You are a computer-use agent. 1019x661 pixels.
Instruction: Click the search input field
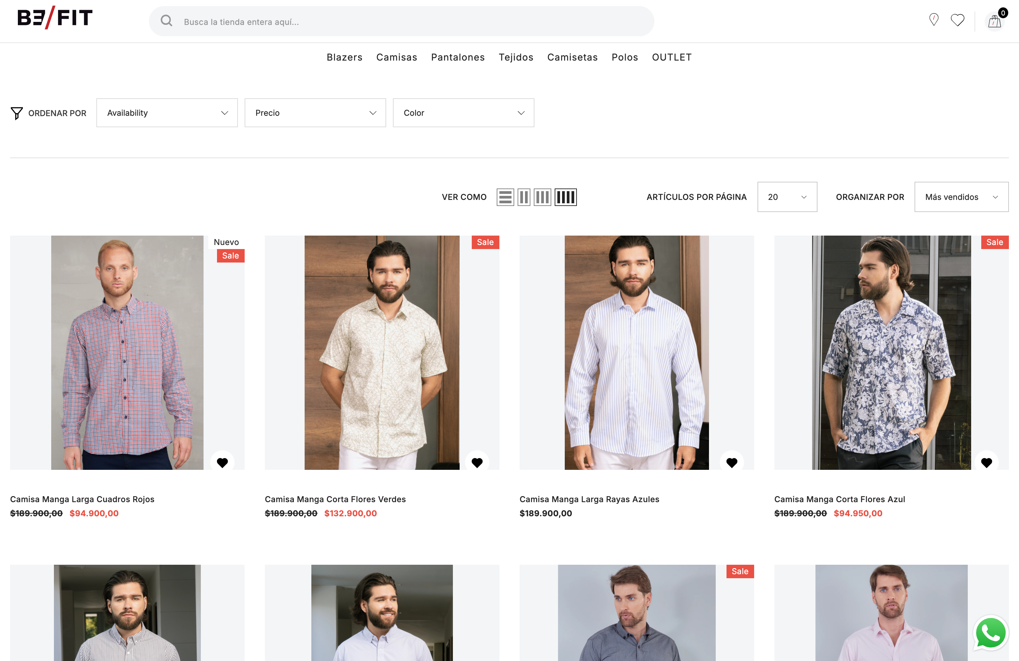pyautogui.click(x=385, y=21)
